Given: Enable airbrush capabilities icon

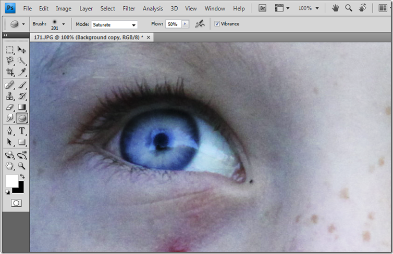Looking at the screenshot, I should pyautogui.click(x=200, y=24).
